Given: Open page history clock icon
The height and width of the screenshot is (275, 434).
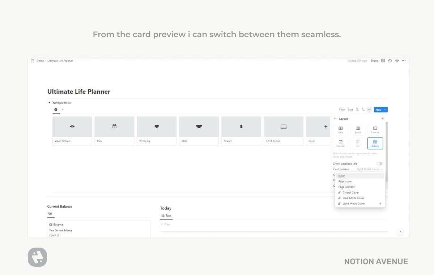Looking at the screenshot, I should pyautogui.click(x=390, y=61).
